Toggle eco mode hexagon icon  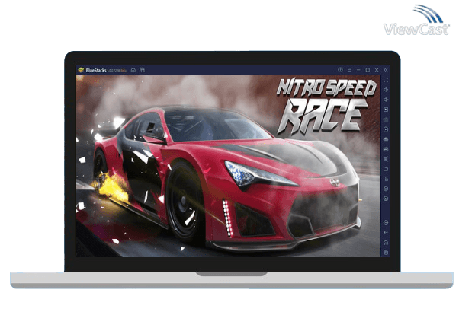[x=386, y=189]
